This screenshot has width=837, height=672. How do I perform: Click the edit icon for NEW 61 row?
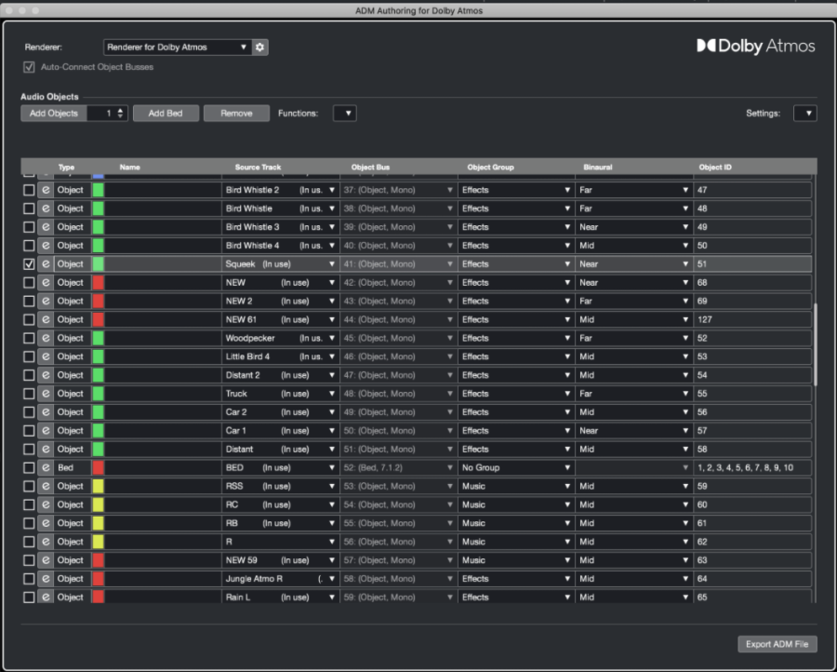pos(46,319)
